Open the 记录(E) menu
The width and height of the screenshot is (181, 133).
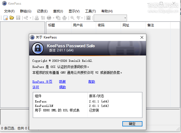pos(42,11)
